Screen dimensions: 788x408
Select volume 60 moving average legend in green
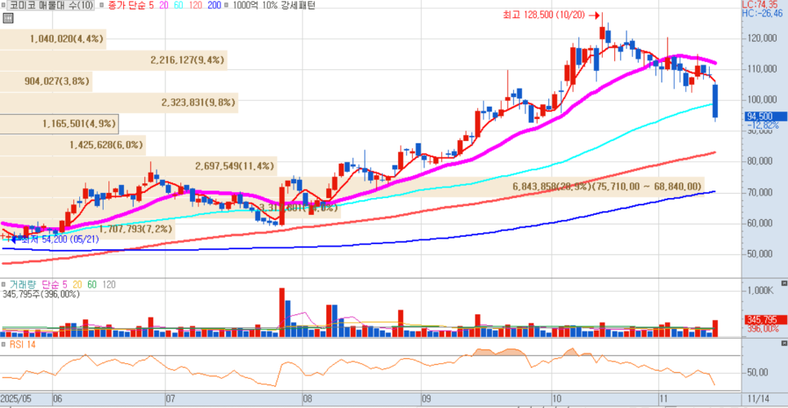click(x=92, y=284)
